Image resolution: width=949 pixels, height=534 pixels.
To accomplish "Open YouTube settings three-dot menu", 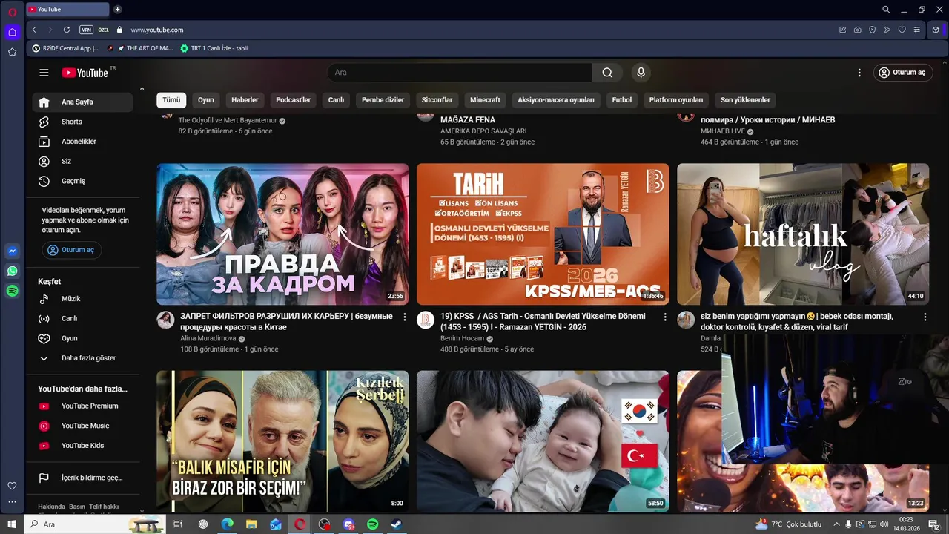I will coord(859,73).
